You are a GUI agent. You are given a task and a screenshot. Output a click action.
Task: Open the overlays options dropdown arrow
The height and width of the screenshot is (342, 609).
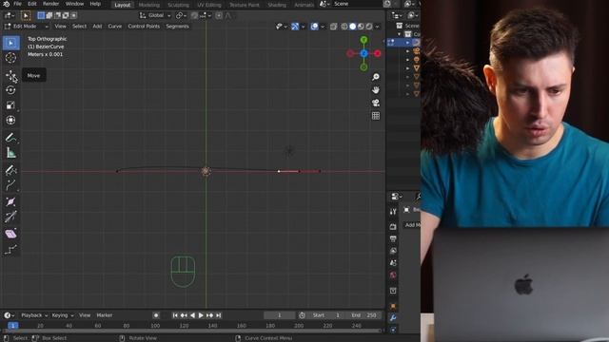click(x=323, y=27)
